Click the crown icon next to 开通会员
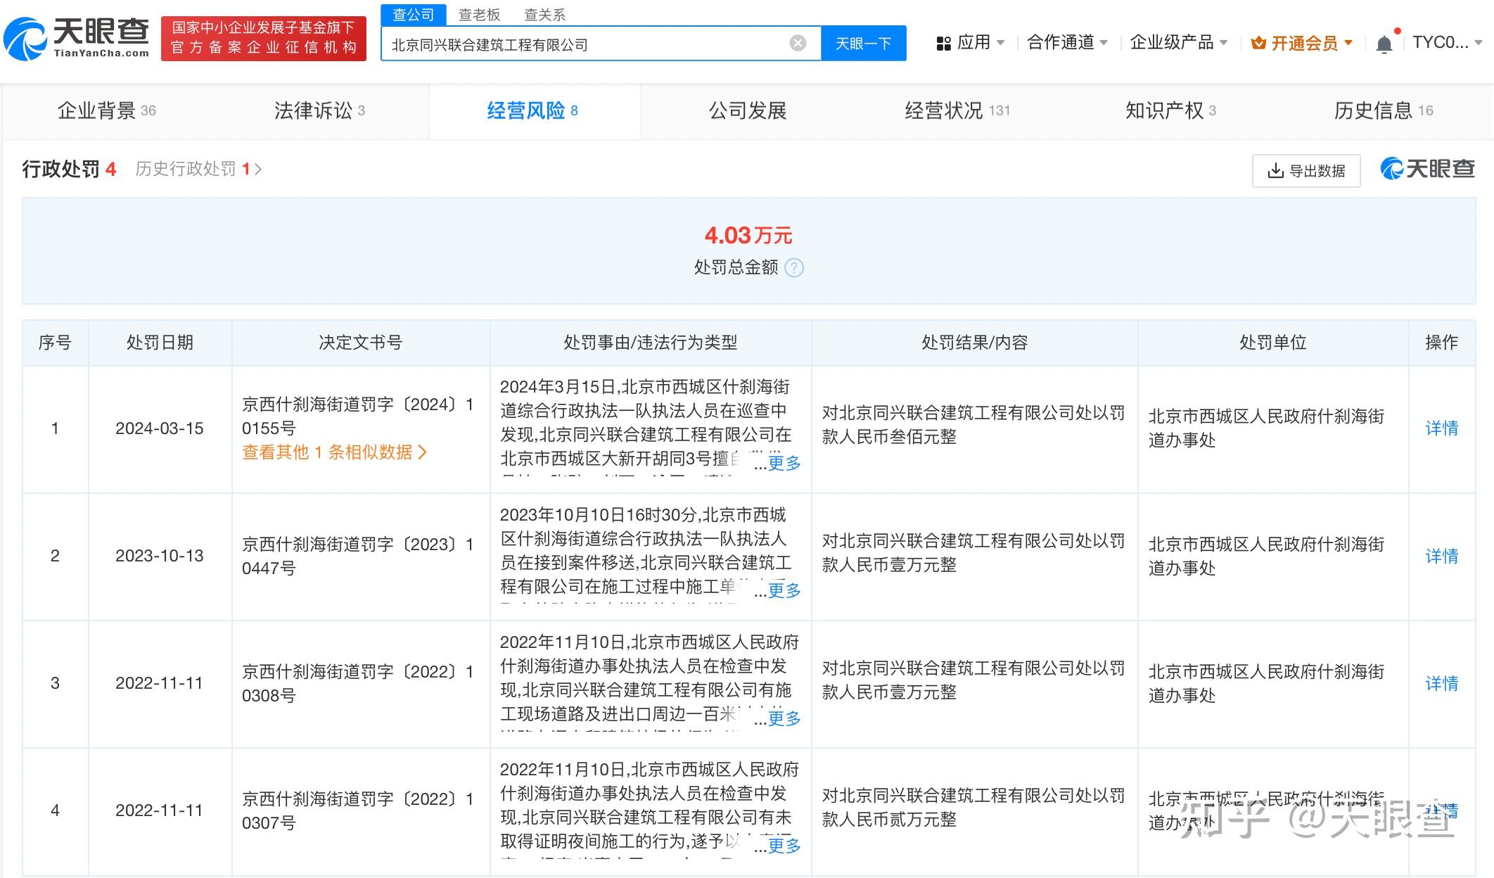 point(1258,44)
